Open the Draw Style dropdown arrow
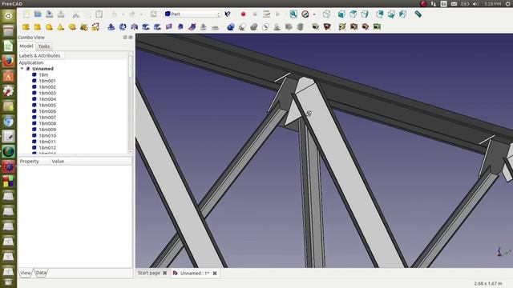The width and height of the screenshot is (513, 288). pos(314,14)
